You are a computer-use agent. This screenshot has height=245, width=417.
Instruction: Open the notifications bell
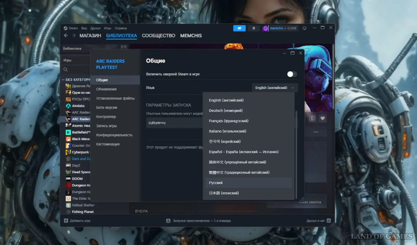point(254,28)
